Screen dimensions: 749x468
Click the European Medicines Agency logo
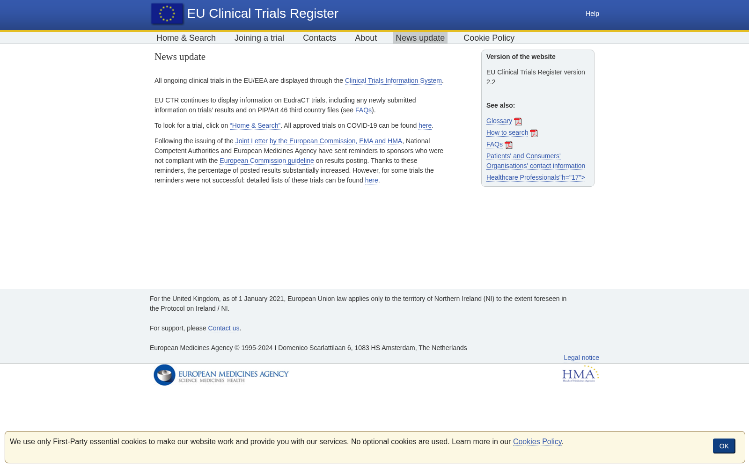221,375
